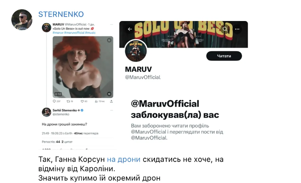This screenshot has height=183, width=301.
Task: Go back with the arrow on MARUV banner
Action: 130,29
